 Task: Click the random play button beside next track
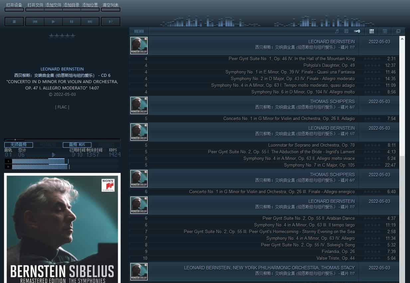click(111, 22)
